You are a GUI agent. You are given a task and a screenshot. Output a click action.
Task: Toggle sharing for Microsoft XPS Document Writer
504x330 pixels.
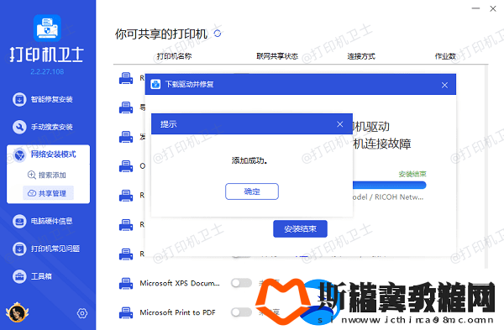pos(241,283)
